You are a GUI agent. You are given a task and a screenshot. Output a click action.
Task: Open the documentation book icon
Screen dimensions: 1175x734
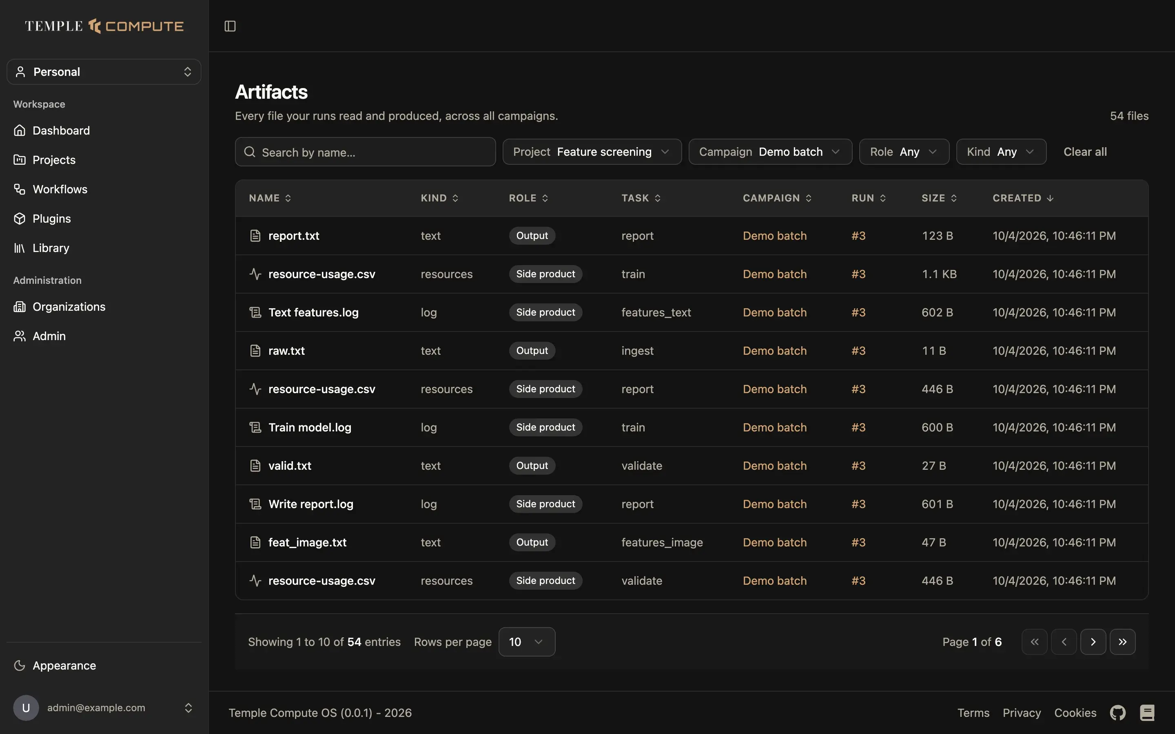pyautogui.click(x=1147, y=713)
